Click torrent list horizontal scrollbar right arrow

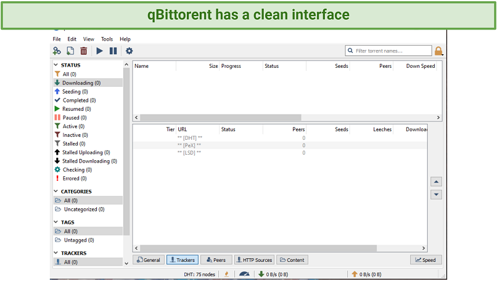tap(438, 118)
